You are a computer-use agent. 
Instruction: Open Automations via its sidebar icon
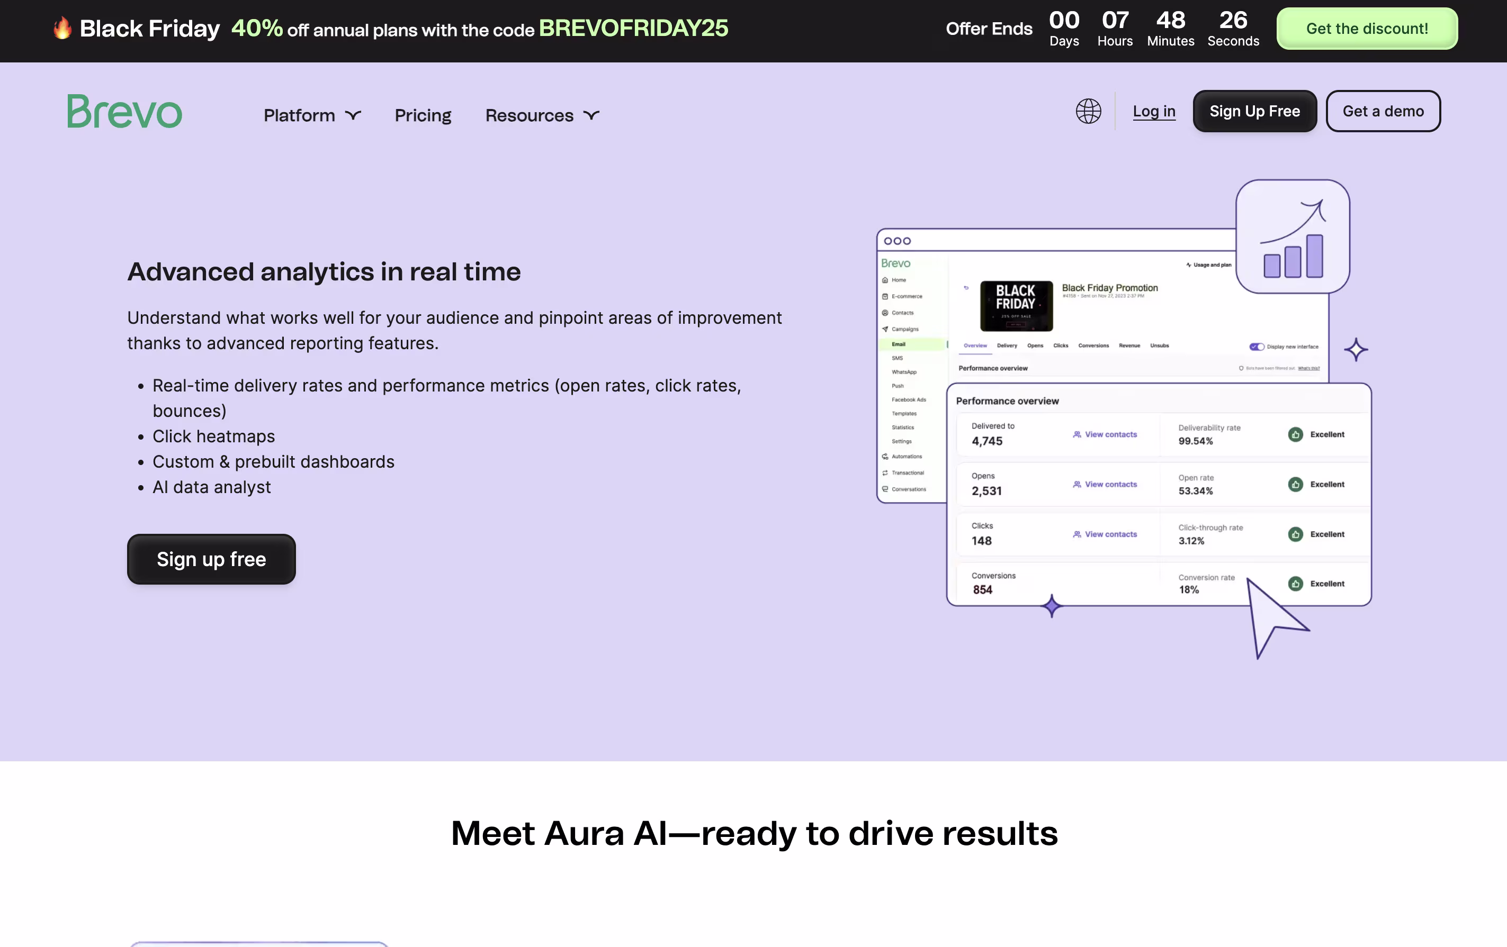click(x=885, y=457)
